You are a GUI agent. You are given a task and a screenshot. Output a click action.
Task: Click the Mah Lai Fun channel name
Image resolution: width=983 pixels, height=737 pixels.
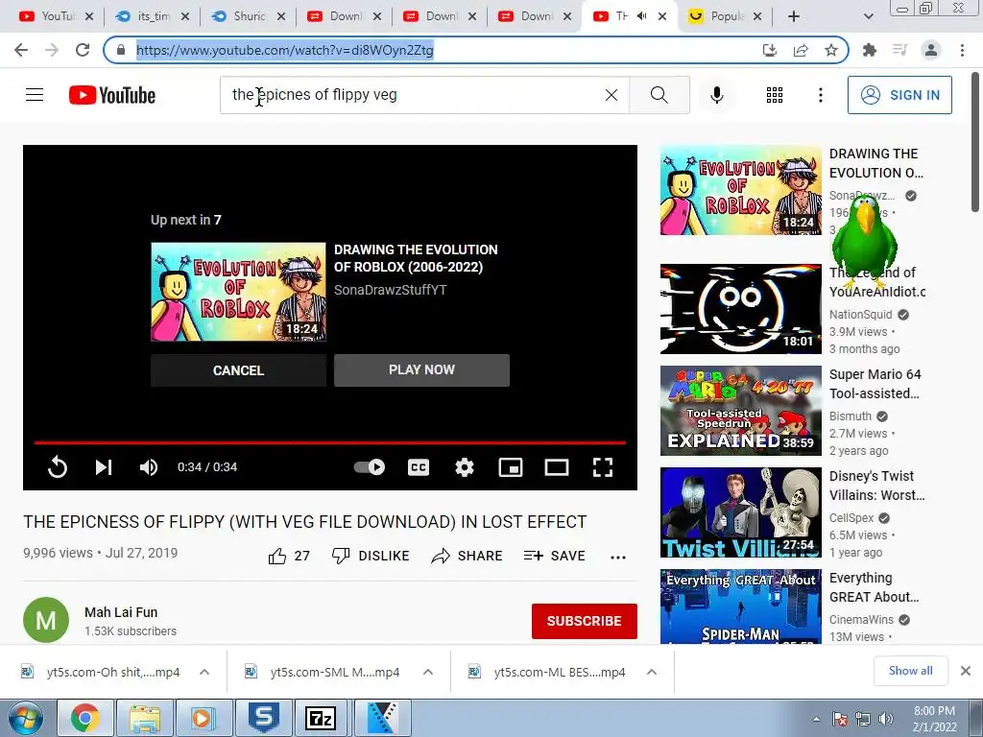point(121,612)
